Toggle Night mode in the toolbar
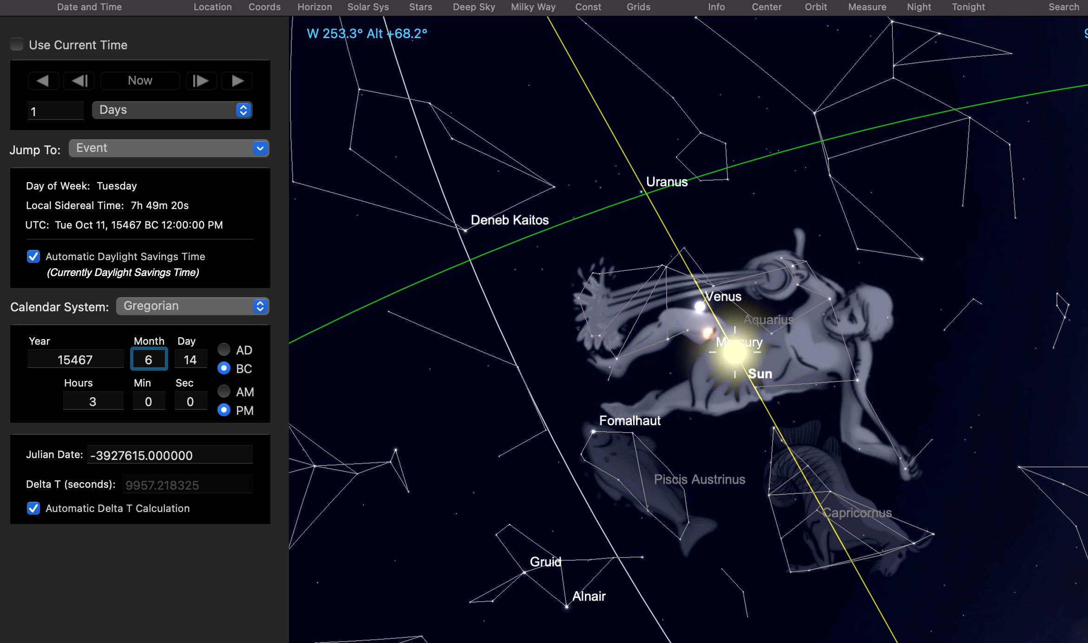The height and width of the screenshot is (643, 1088). 919,7
